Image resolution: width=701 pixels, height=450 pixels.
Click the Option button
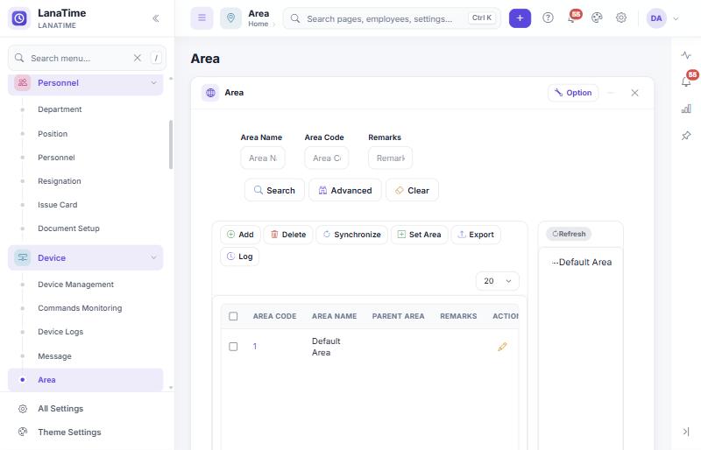[573, 93]
